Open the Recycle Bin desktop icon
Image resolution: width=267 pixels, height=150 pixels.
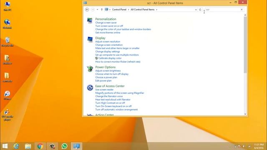pyautogui.click(x=8, y=42)
